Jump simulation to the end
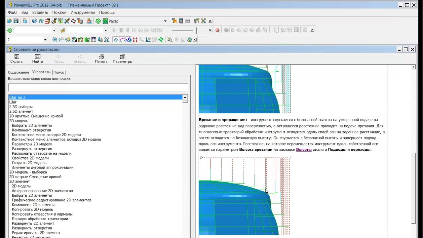The image size is (423, 238). point(160,30)
